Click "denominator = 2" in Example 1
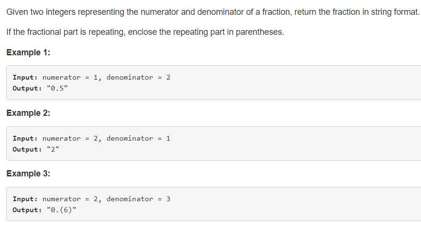 [138, 77]
